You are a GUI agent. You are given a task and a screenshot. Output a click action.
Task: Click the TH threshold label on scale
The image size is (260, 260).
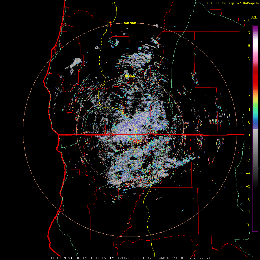248,225
